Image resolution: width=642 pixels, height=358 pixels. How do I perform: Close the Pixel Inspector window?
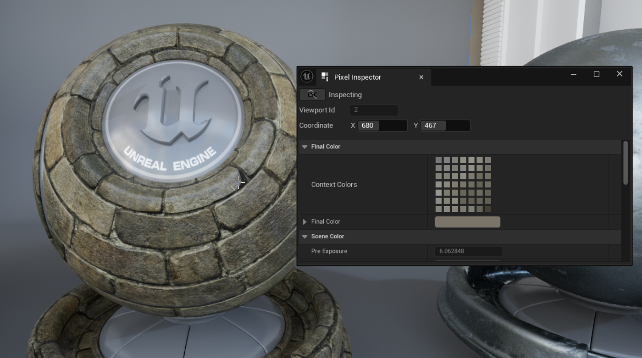click(620, 74)
